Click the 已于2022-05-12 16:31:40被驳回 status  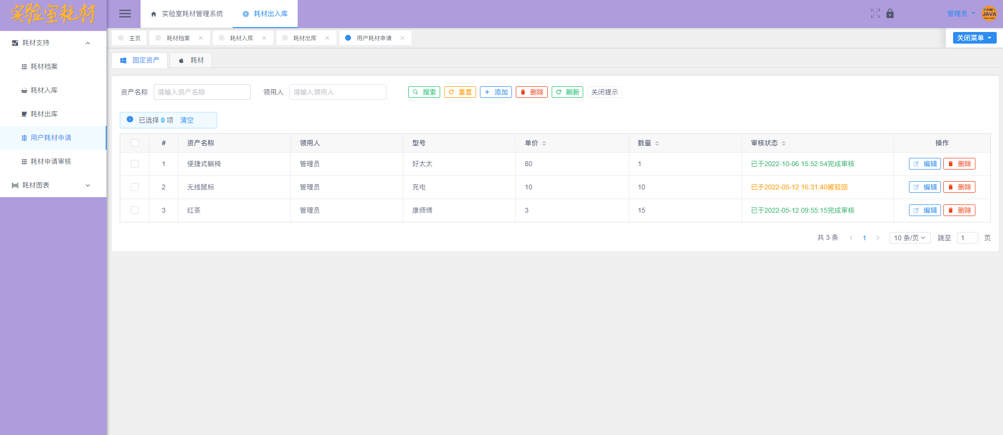799,187
